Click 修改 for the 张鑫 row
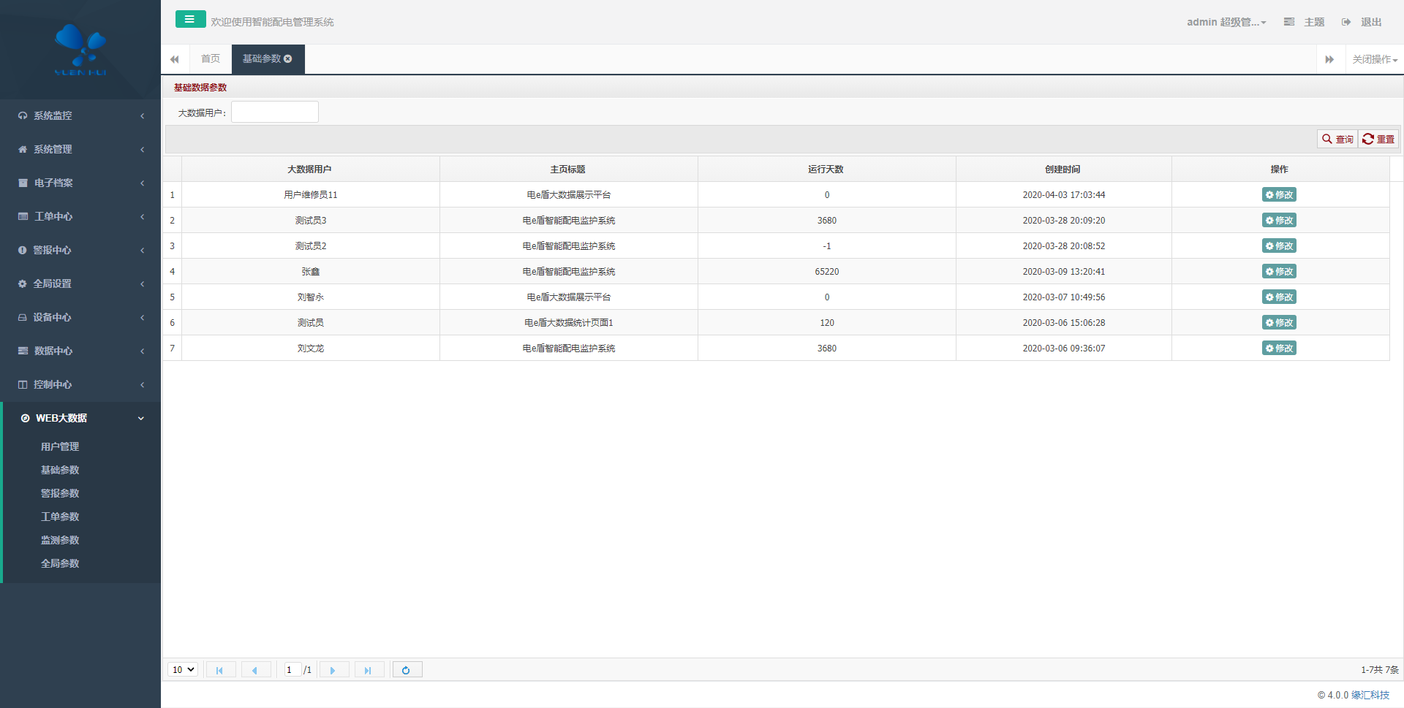The width and height of the screenshot is (1404, 708). coord(1279,272)
